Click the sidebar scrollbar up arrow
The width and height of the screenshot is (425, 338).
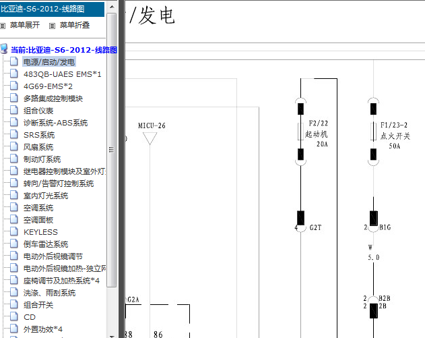[x=112, y=7]
